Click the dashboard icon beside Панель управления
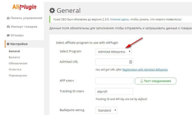 tap(8, 18)
